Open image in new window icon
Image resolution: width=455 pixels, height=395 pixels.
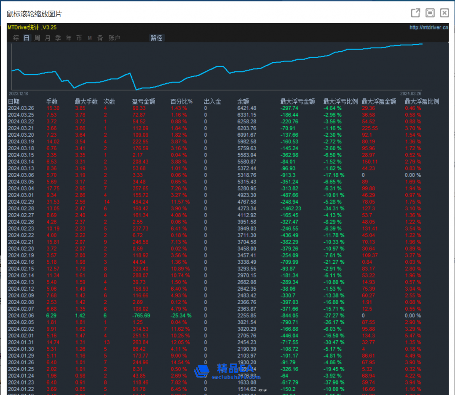[x=415, y=13]
